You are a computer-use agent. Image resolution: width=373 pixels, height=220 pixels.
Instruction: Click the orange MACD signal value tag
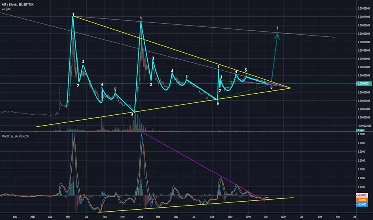point(362,200)
